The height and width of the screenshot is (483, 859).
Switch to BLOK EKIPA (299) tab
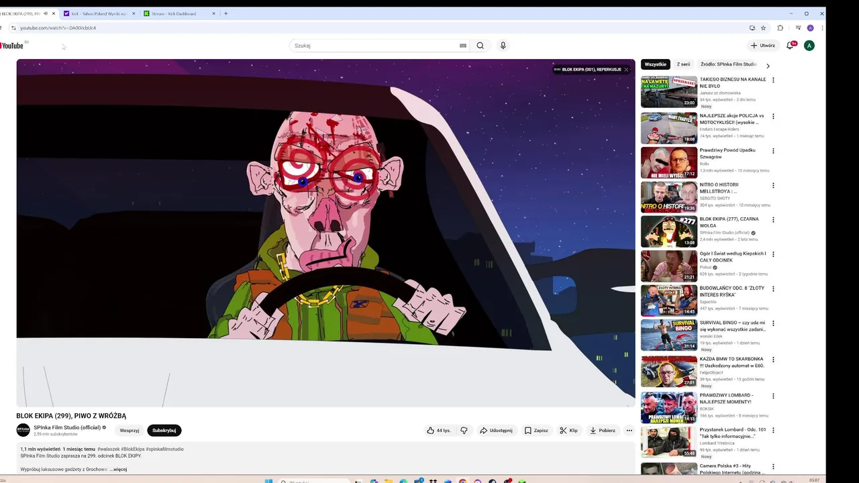pos(27,13)
